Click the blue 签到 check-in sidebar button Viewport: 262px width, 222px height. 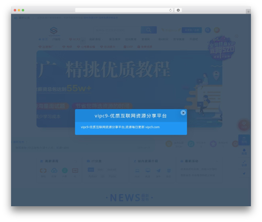point(244,140)
